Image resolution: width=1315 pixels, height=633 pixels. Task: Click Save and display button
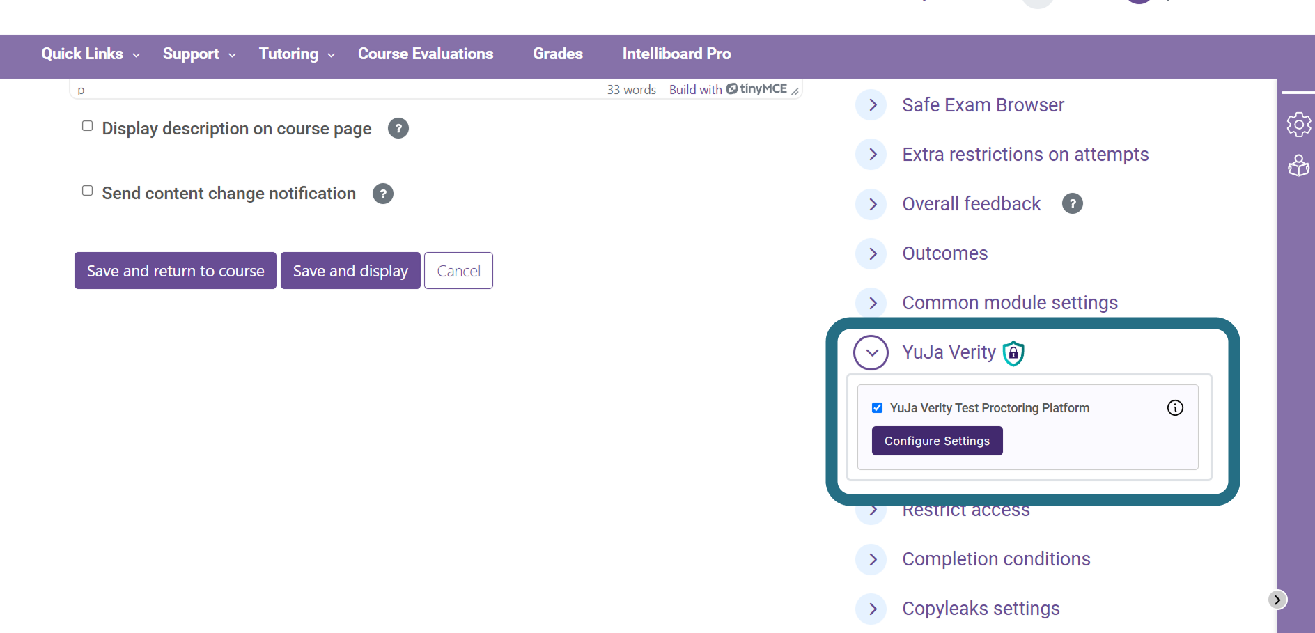coord(350,270)
